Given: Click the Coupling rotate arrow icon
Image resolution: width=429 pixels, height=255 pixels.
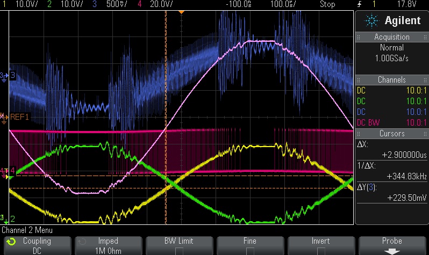Looking at the screenshot, I should [11, 242].
